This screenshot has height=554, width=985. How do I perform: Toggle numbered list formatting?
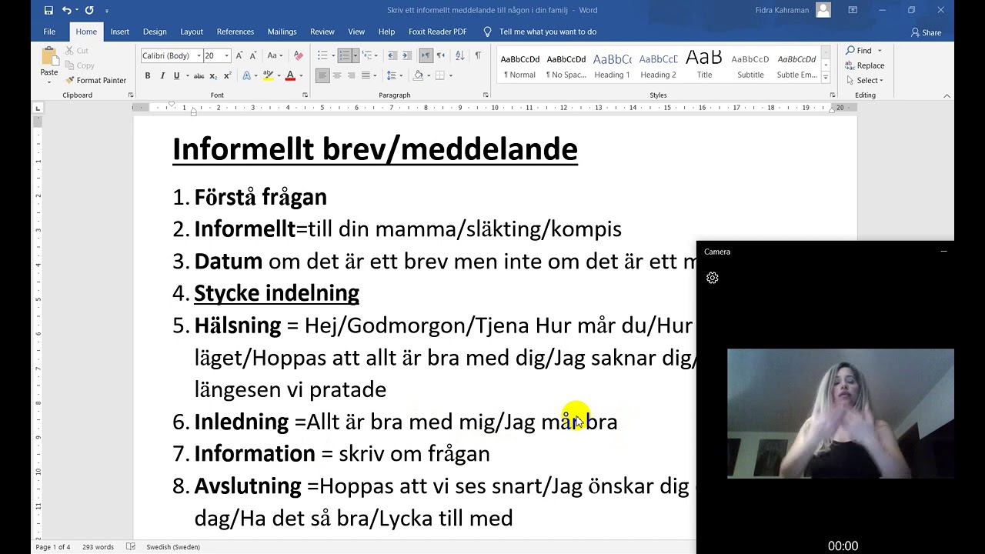click(345, 55)
